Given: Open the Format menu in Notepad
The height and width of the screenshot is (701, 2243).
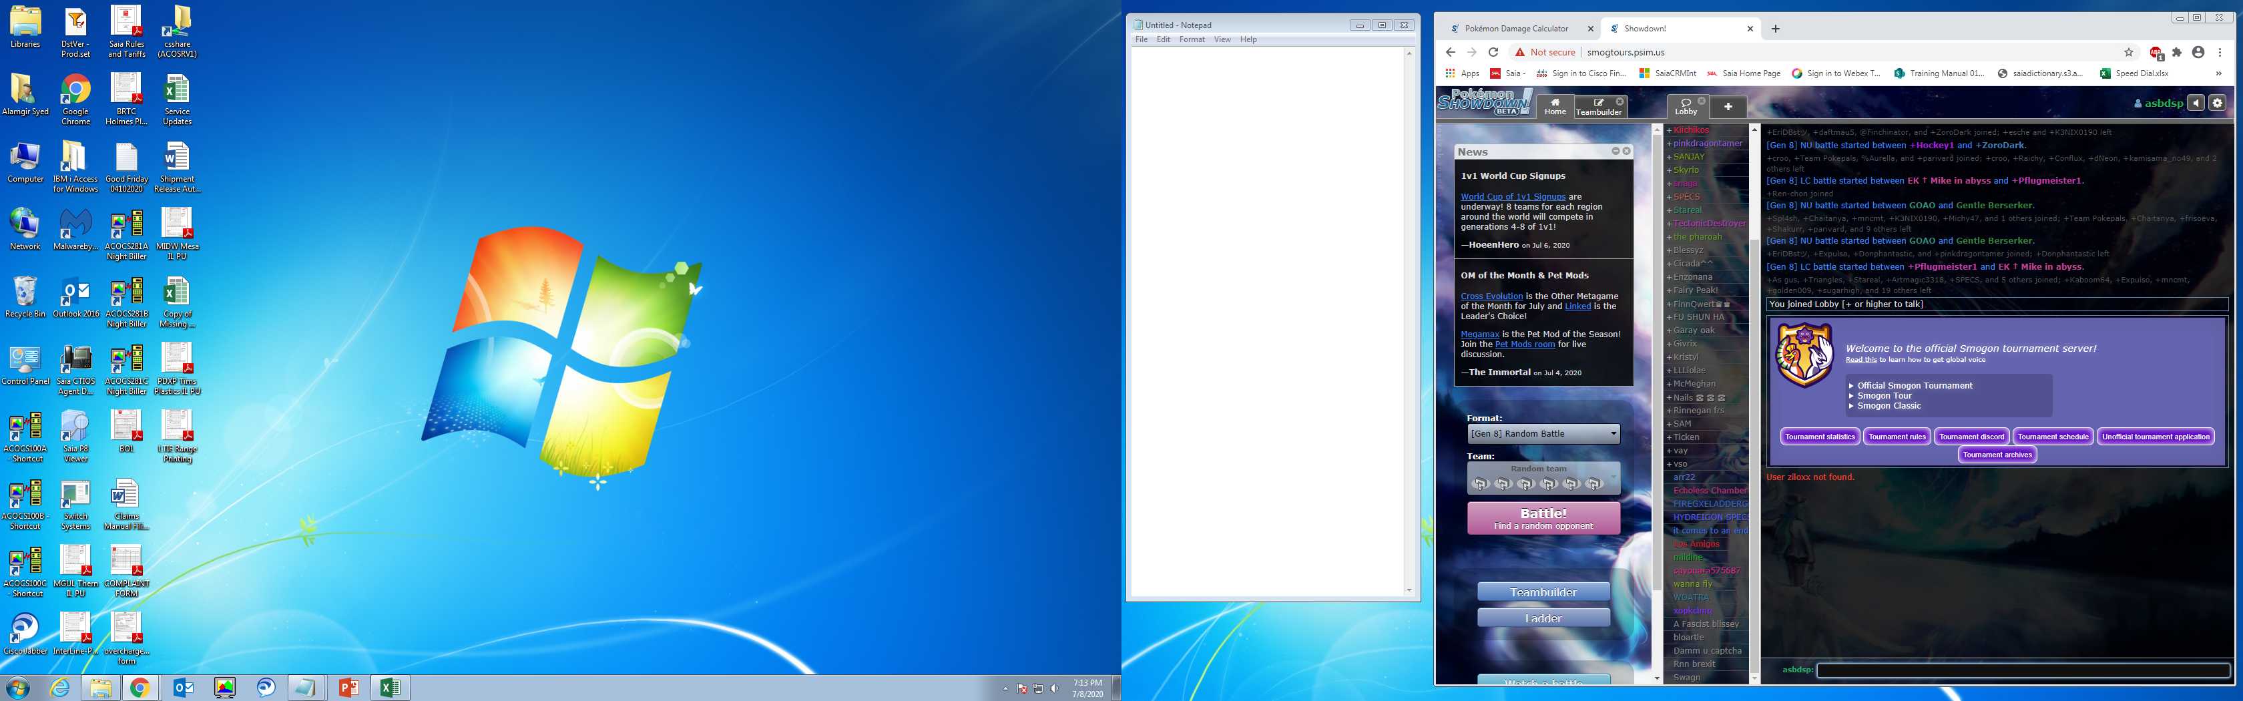Looking at the screenshot, I should coord(1191,40).
